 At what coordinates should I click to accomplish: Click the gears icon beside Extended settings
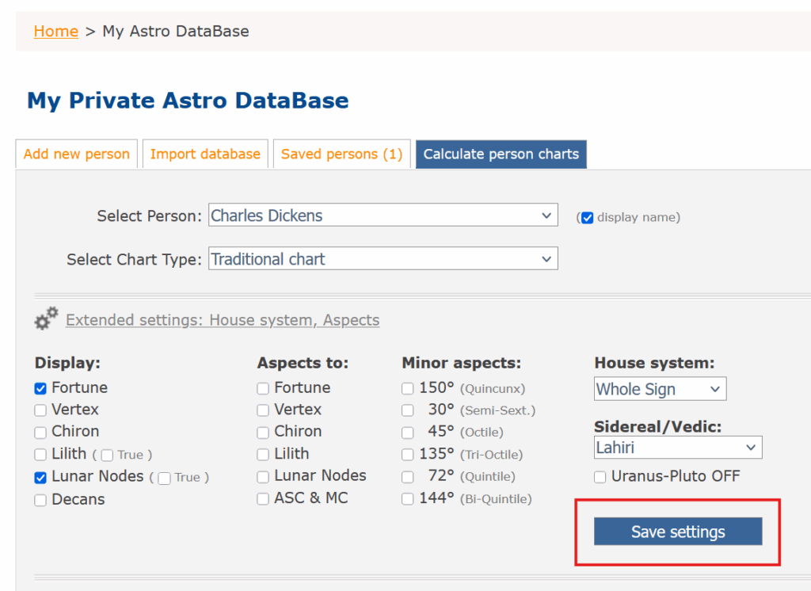[46, 319]
